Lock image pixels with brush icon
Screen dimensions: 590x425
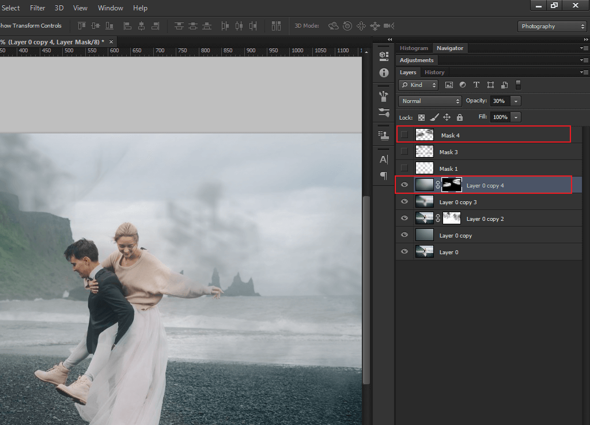pos(434,117)
